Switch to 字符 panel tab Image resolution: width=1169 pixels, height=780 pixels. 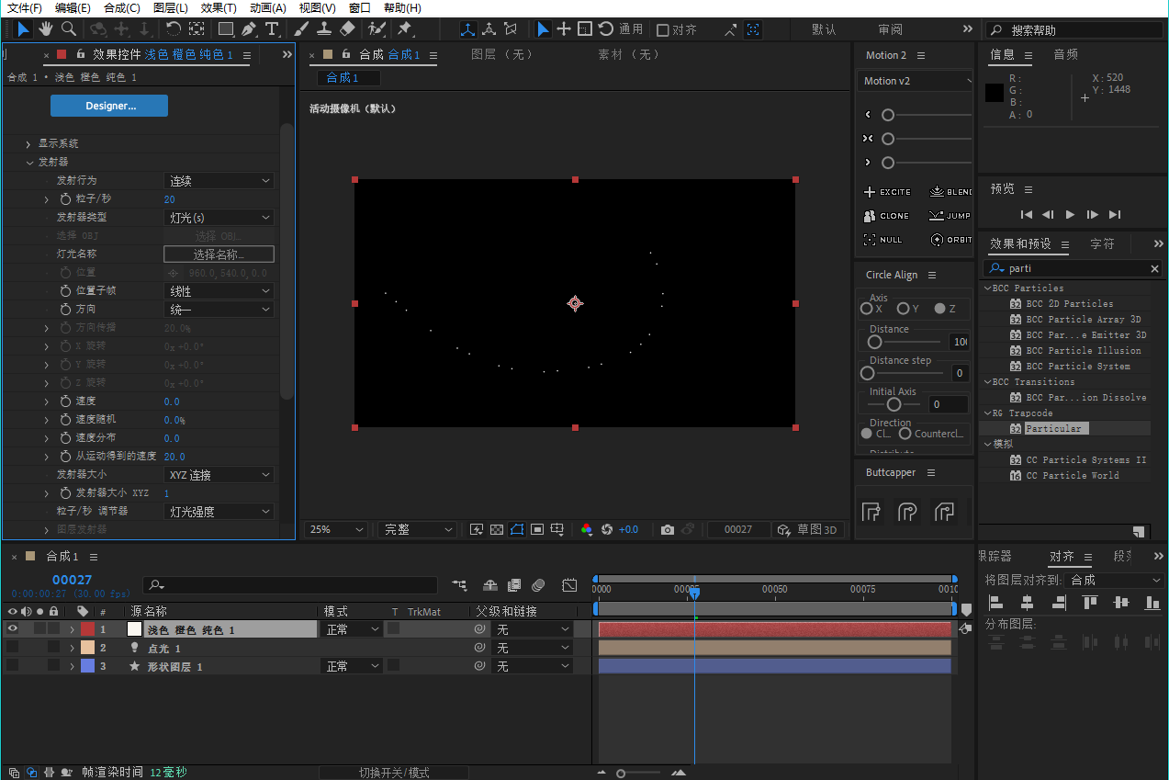point(1102,244)
